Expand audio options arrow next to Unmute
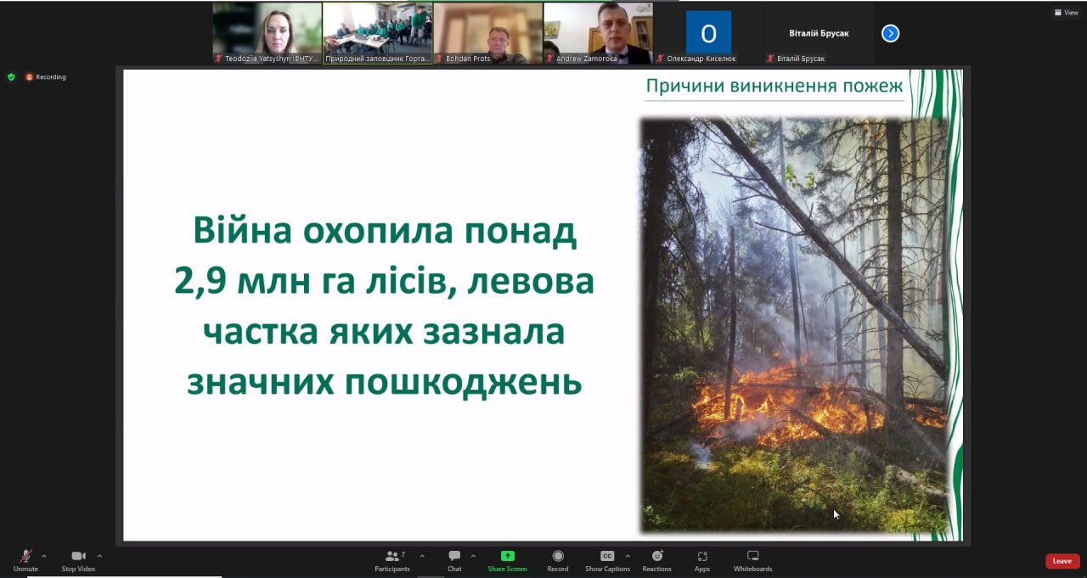 pos(44,557)
